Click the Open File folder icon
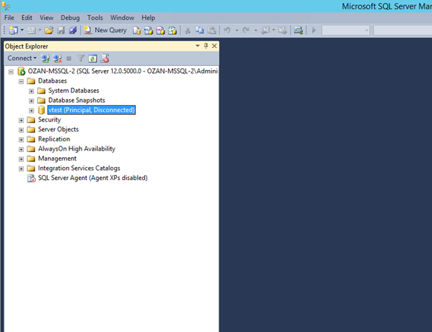432x332 pixels. [49, 30]
